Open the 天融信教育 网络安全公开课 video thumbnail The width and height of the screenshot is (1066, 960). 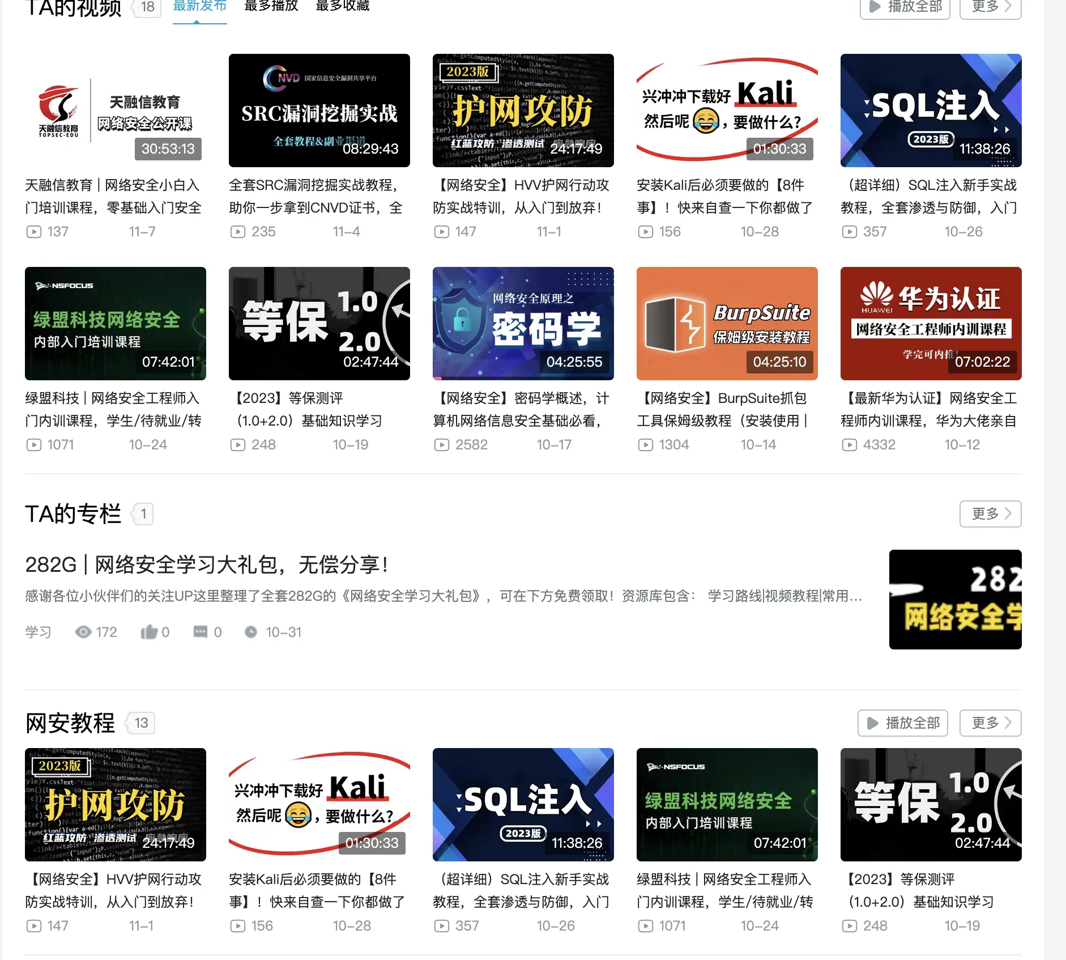pyautogui.click(x=116, y=111)
